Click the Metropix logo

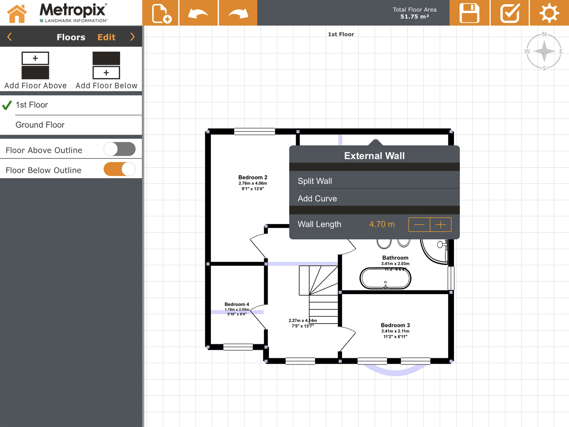coord(74,13)
